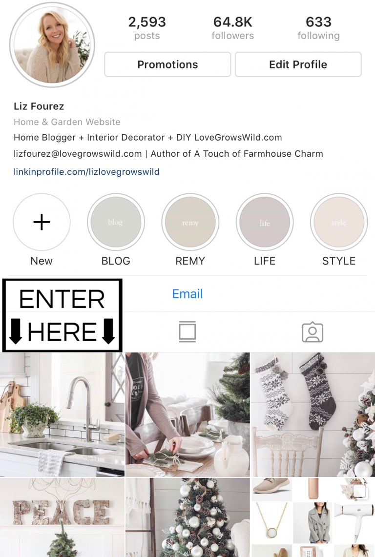Screen dimensions: 375x557
Task: Open the gift guide collage post
Action: point(313,517)
